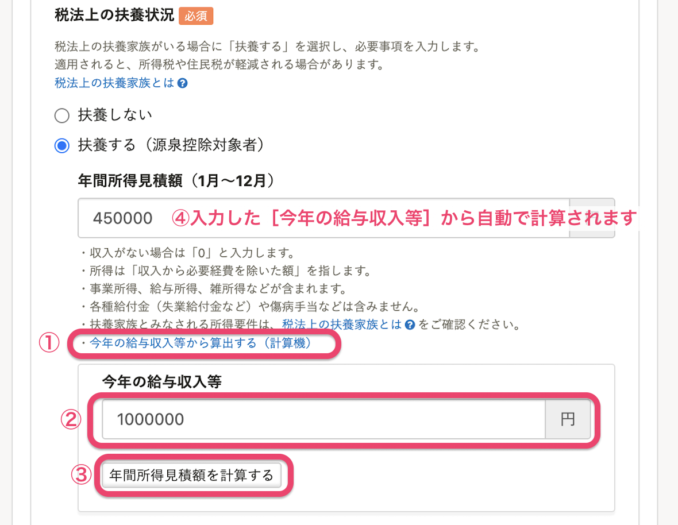Click the 扶養しない label text

pyautogui.click(x=115, y=115)
